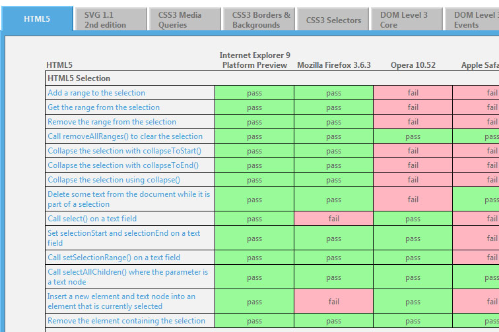Click the 'Mozilla Firefox 3.6.3' column header
Screen dimensions: 499x332
[x=334, y=65]
